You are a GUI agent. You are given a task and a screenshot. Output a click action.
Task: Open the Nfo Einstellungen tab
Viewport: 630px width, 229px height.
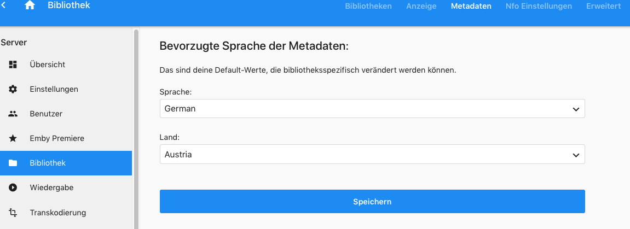click(x=539, y=6)
